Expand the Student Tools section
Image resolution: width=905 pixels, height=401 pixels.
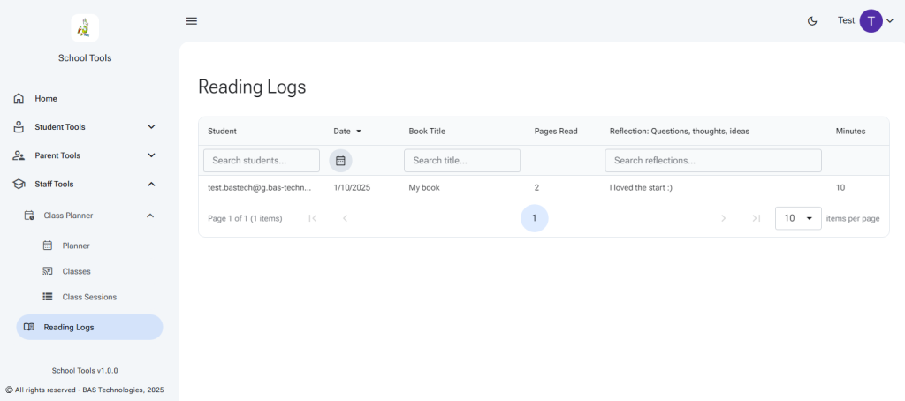point(84,127)
